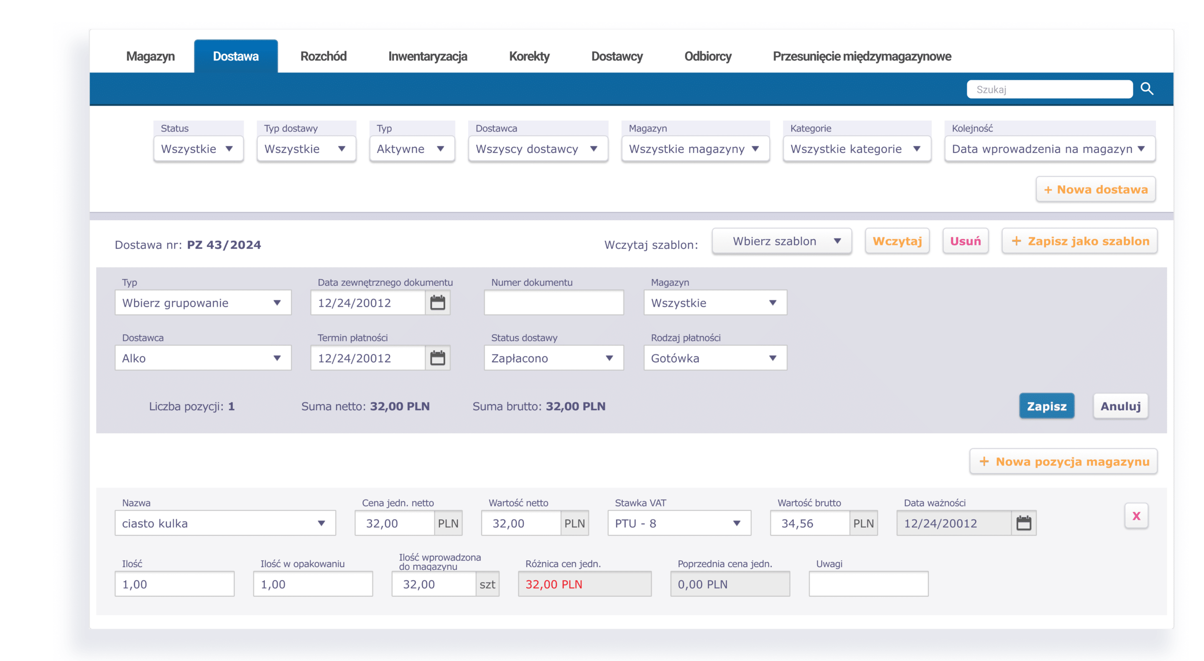Expand the Rodzaj płatności dropdown
Screen dimensions: 1204x661
[715, 358]
